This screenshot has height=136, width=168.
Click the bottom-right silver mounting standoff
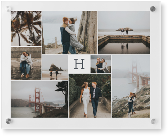153,122
